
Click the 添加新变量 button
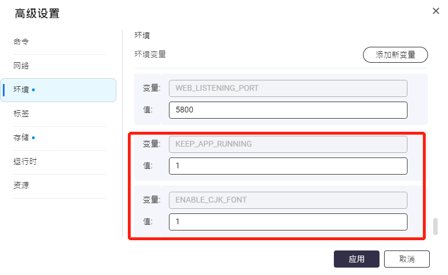pos(395,55)
